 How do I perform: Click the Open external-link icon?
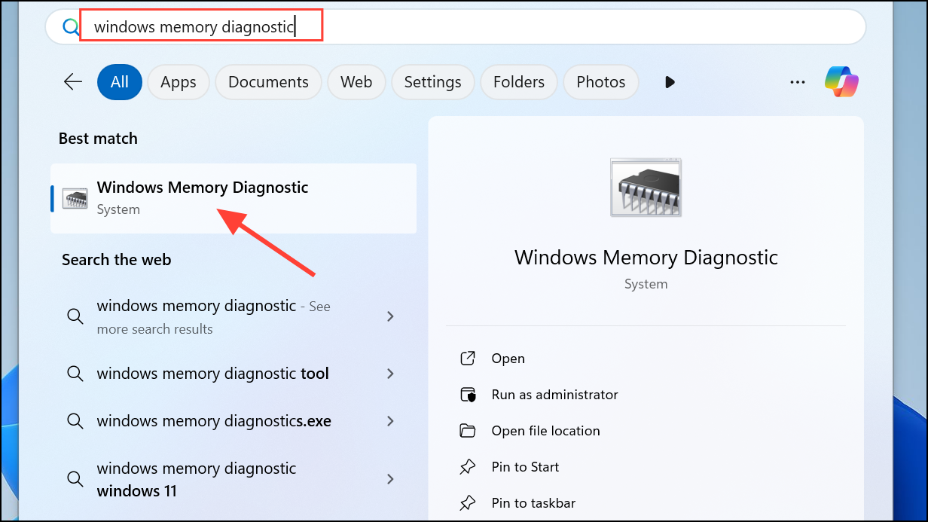pyautogui.click(x=468, y=359)
